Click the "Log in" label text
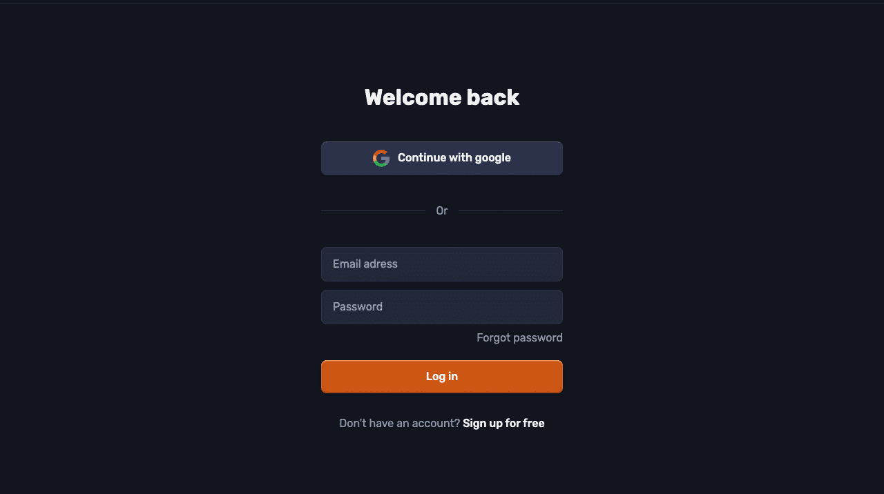Screen dimensions: 884x494 pos(442,376)
